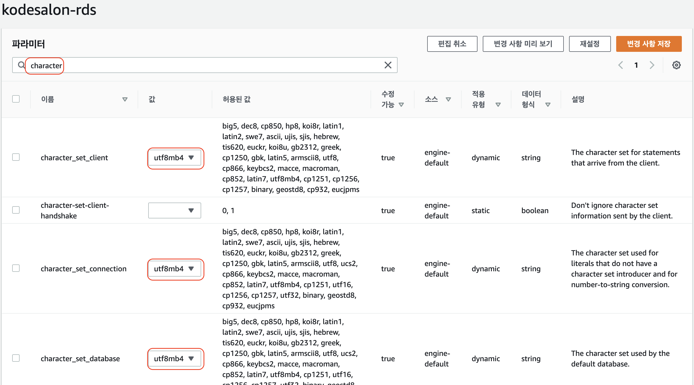This screenshot has height=385, width=694.
Task: Click 편집 취소 button
Action: [x=452, y=44]
